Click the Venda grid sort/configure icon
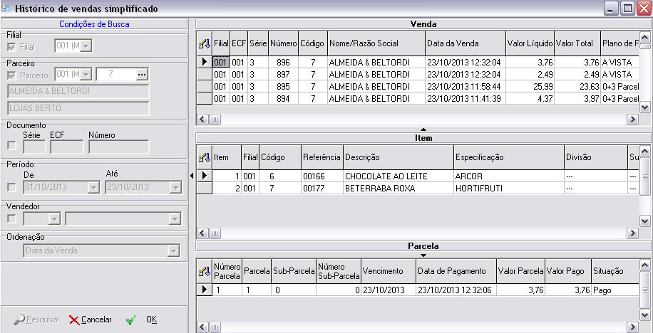This screenshot has width=653, height=333. pyautogui.click(x=204, y=43)
